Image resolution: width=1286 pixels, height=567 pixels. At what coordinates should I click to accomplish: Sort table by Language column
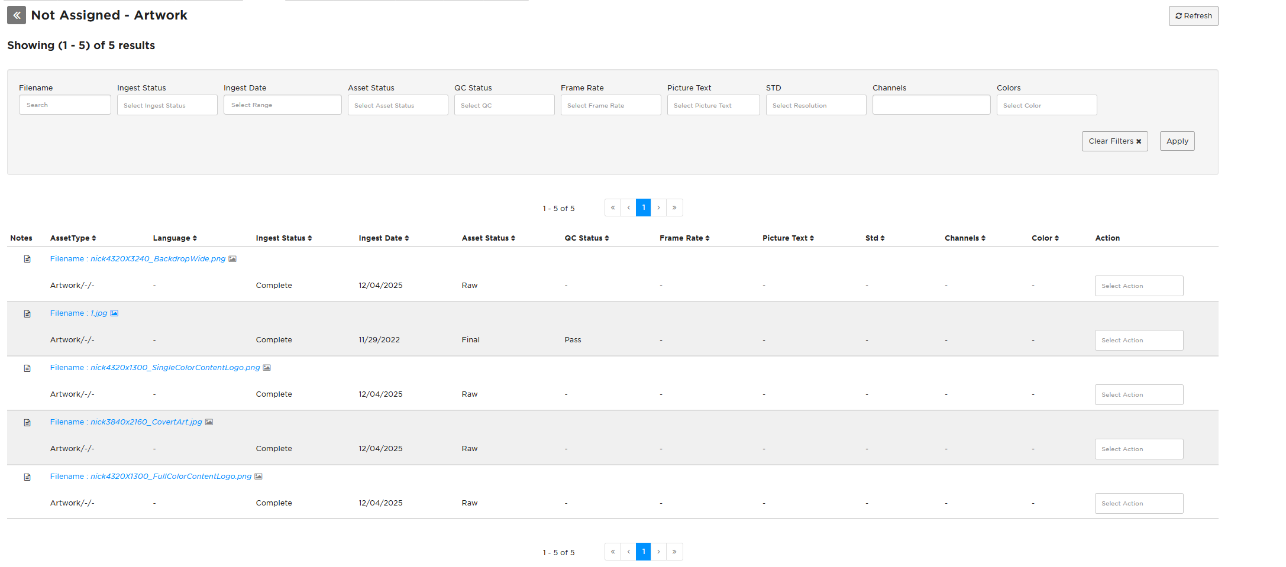(x=175, y=238)
